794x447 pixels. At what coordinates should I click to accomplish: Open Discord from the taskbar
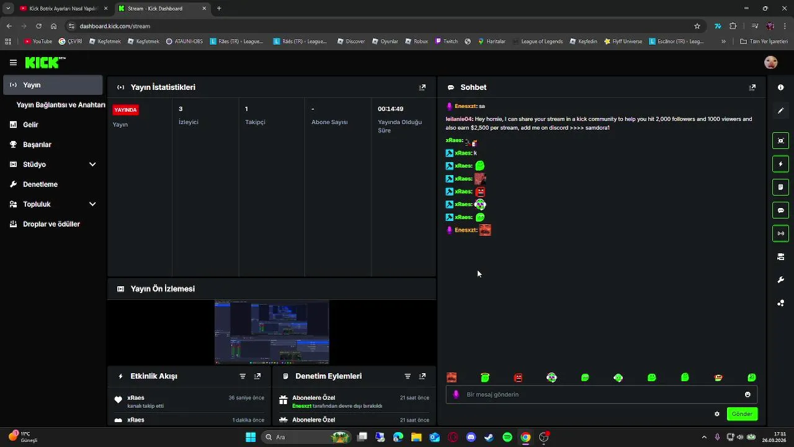(471, 437)
